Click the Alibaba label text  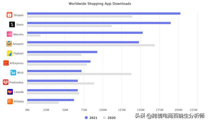tap(19, 102)
